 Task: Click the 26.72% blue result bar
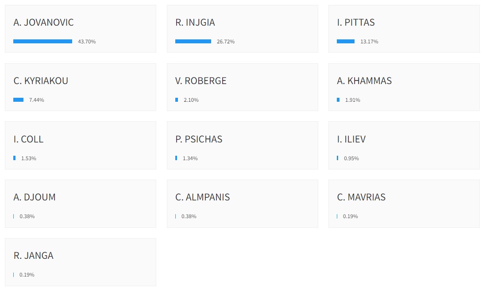coord(193,42)
